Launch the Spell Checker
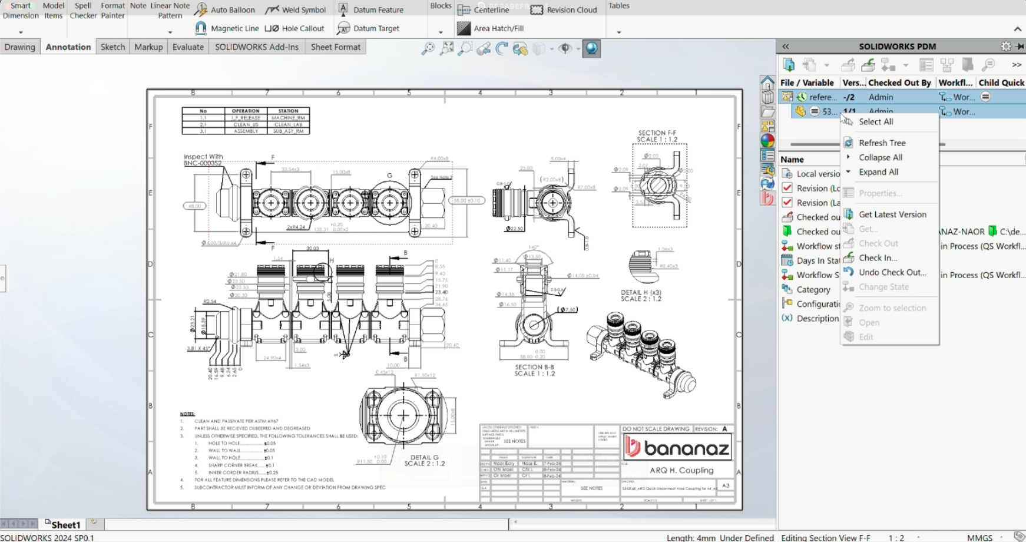The width and height of the screenshot is (1026, 542). [83, 11]
